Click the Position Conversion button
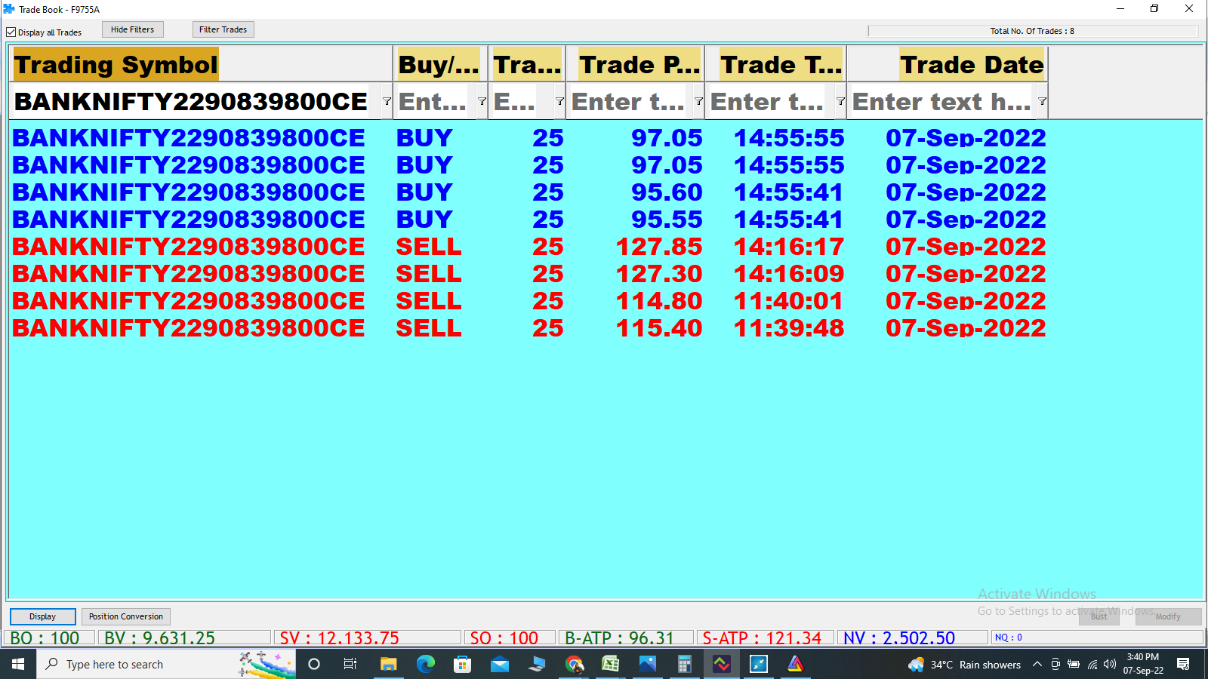The height and width of the screenshot is (679, 1208). pyautogui.click(x=125, y=616)
